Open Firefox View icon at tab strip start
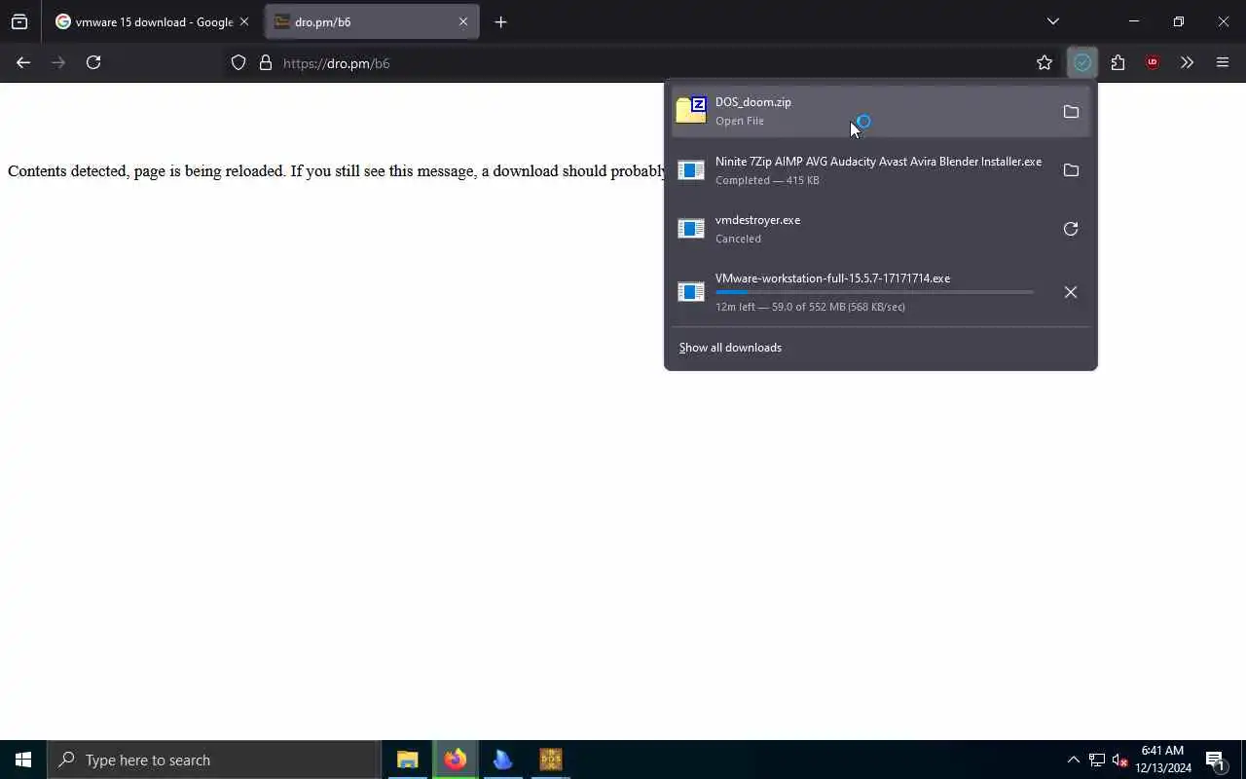The height and width of the screenshot is (779, 1246). tap(19, 21)
